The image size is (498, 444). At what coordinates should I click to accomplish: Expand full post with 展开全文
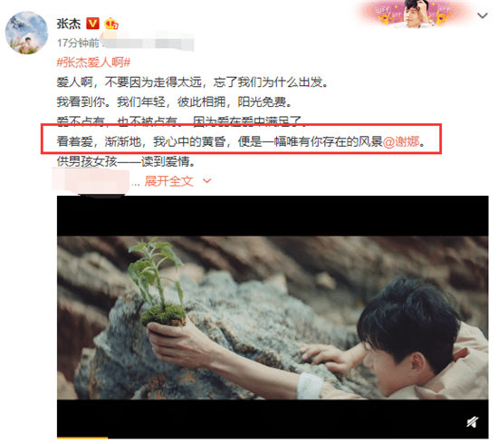tap(169, 181)
